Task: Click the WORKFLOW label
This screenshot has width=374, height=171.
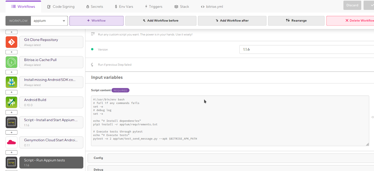Action: tap(18, 21)
